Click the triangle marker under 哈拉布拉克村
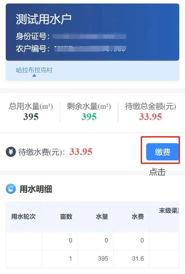 (34, 75)
